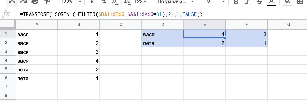Select cell A4 containing 'вася'
This screenshot has height=102, width=307.
tap(37, 60)
